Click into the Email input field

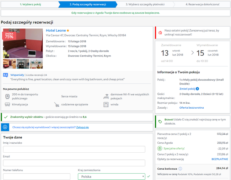point(74,163)
